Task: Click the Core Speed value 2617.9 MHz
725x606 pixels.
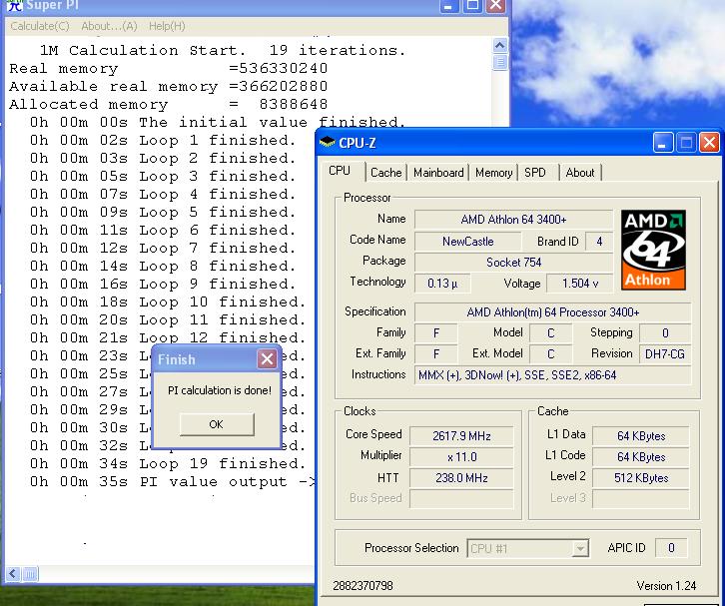Action: pyautogui.click(x=461, y=436)
